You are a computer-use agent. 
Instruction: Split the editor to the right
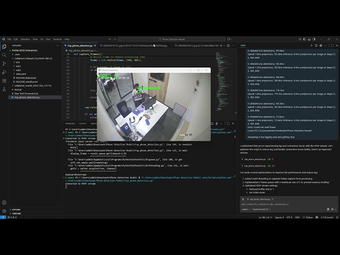coord(228,46)
